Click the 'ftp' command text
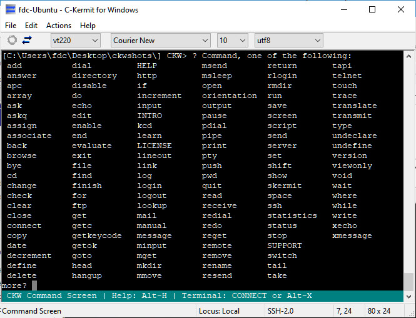The height and width of the screenshot is (318, 416). point(79,206)
